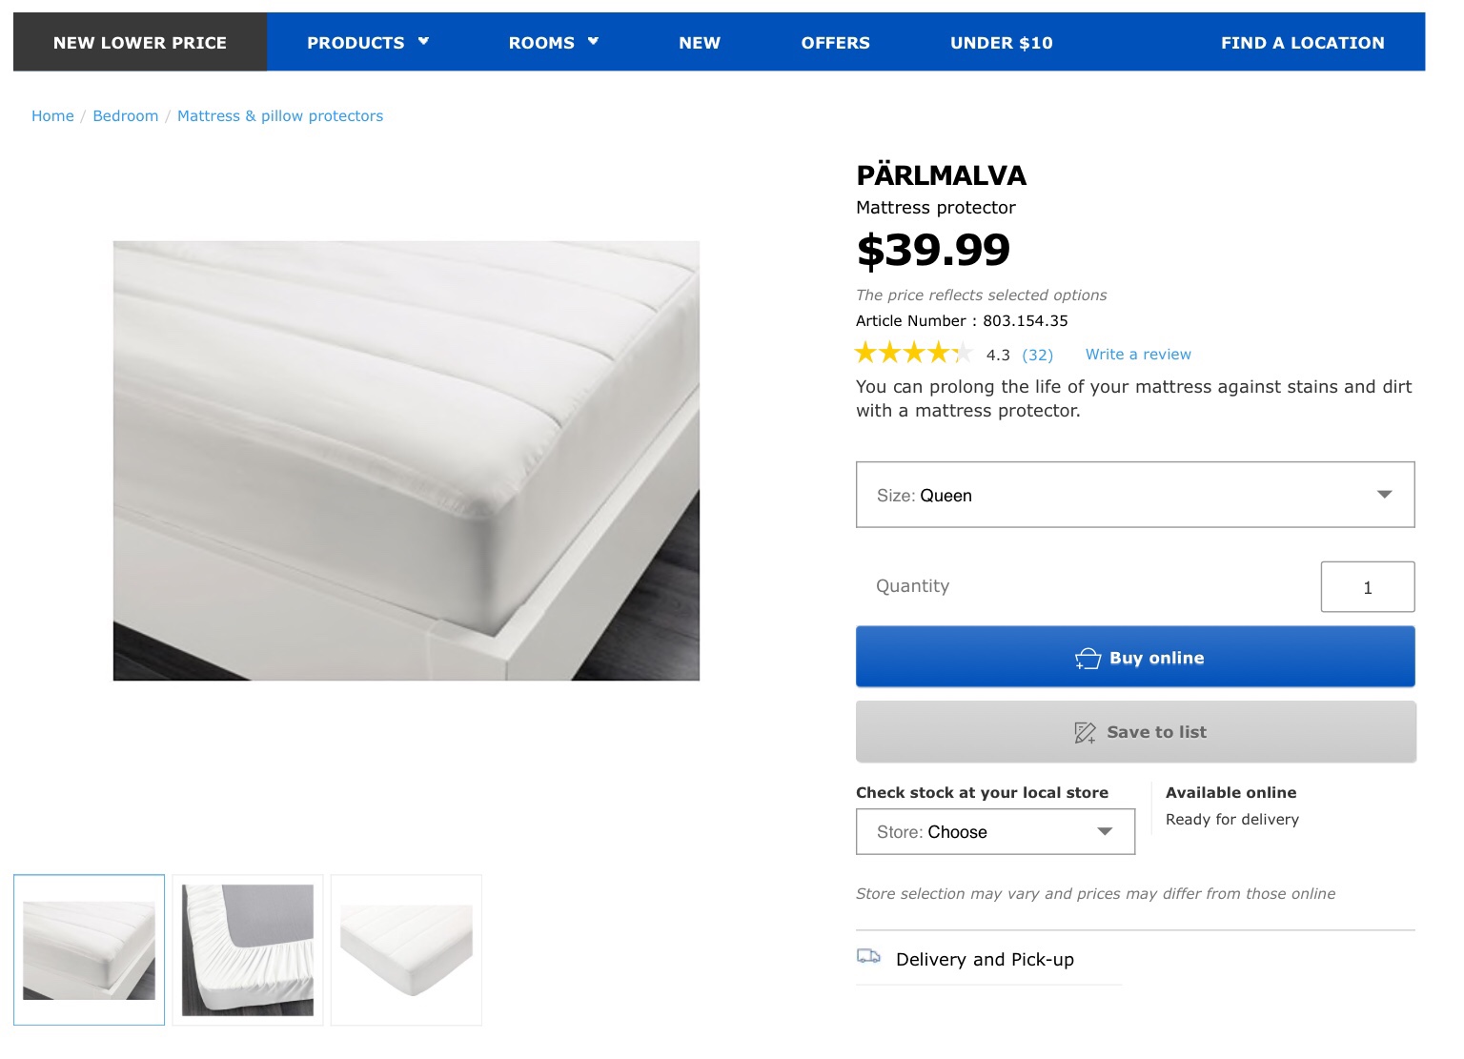The height and width of the screenshot is (1059, 1464).
Task: Open the Under $10 section
Action: [x=1001, y=43]
